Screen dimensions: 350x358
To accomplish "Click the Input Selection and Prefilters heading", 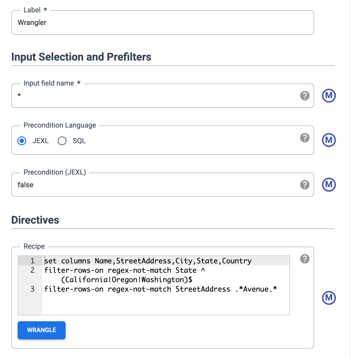I will 81,57.
